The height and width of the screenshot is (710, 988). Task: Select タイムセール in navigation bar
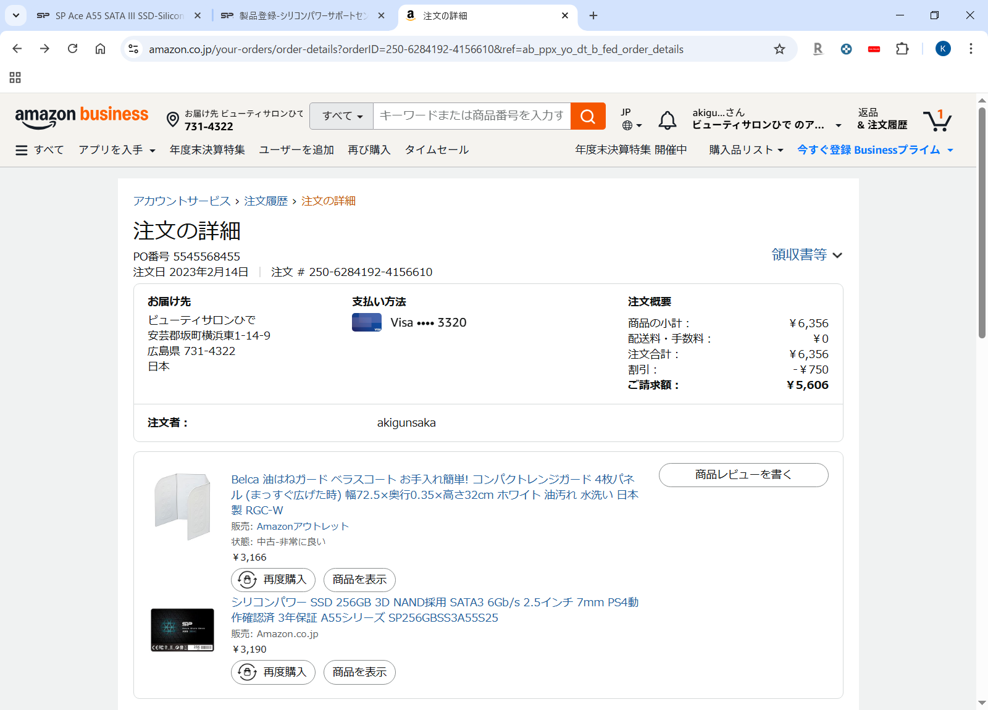click(x=437, y=150)
